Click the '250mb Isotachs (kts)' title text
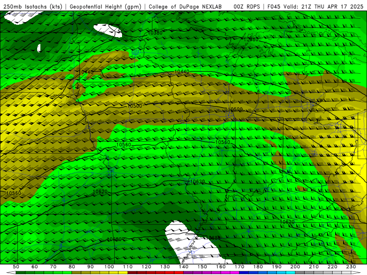The width and height of the screenshot is (367, 275). pos(33,6)
